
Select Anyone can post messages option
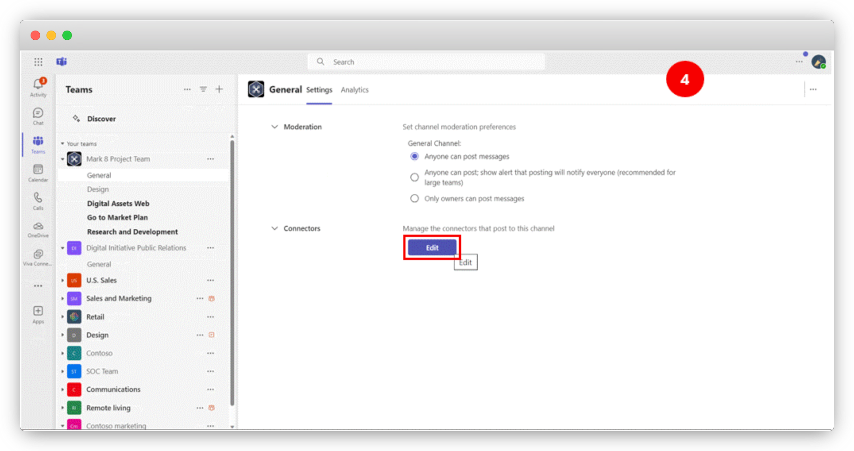[x=414, y=156]
